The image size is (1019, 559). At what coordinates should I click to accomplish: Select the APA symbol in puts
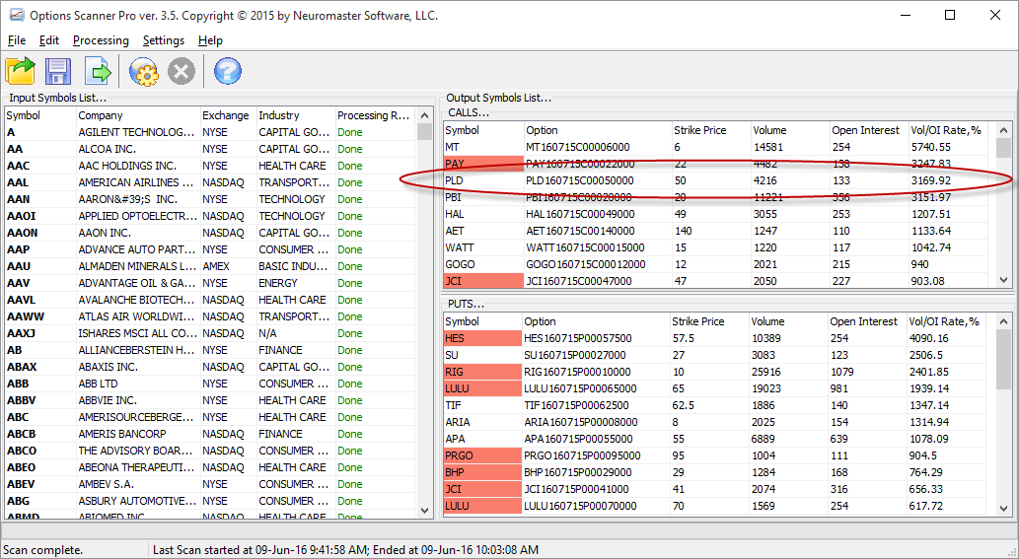click(x=455, y=440)
